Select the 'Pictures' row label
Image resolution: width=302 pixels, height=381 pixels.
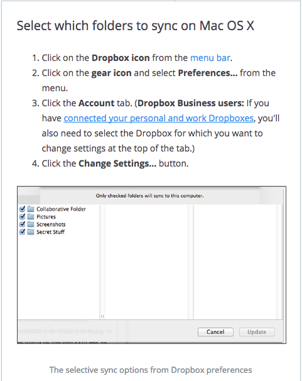point(46,217)
